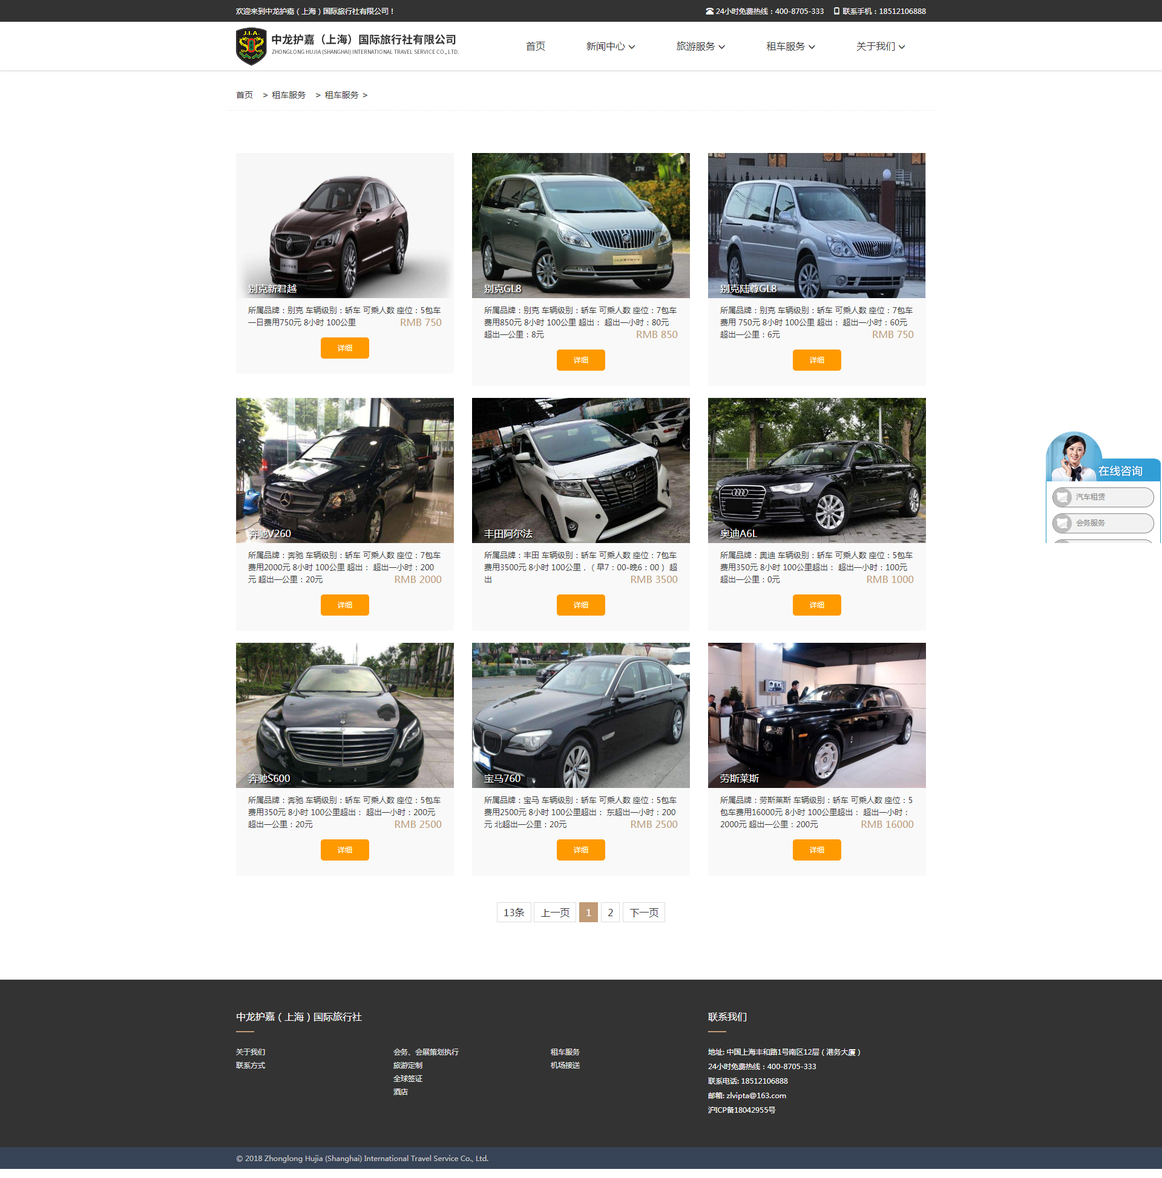Click 详细 button for 别克GL8
This screenshot has height=1178, width=1162.
coord(580,360)
